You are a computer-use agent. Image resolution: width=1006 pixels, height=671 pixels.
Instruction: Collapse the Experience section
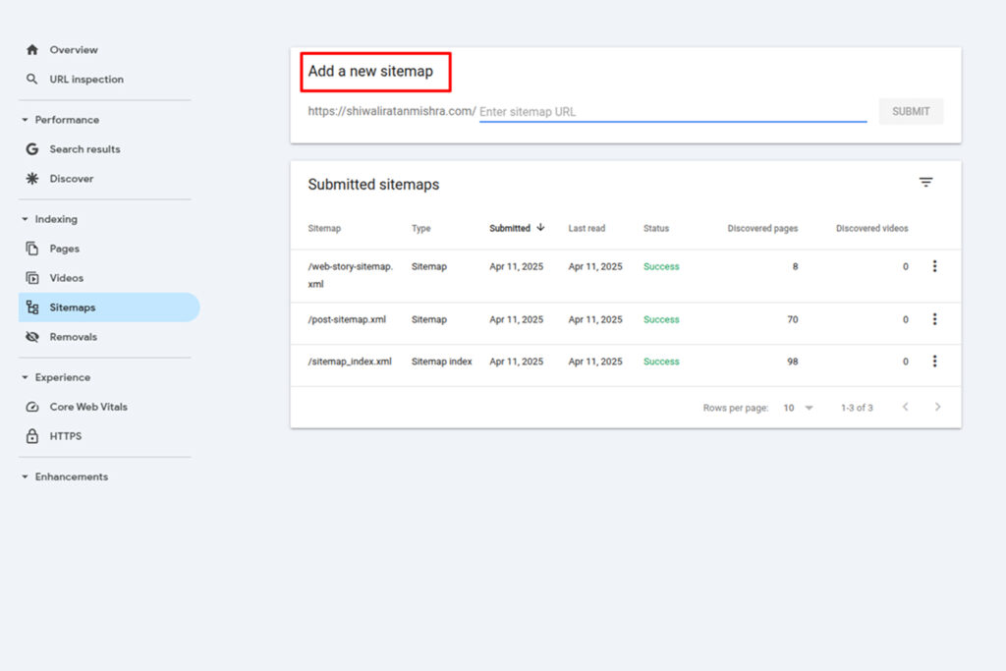tap(25, 377)
